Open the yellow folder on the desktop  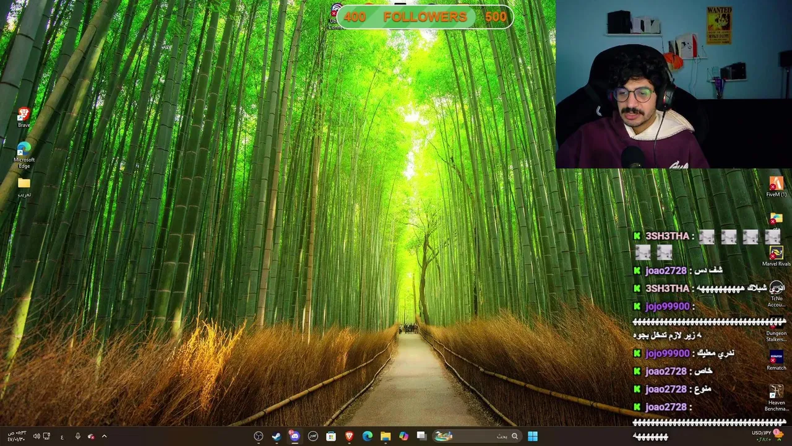pos(24,187)
